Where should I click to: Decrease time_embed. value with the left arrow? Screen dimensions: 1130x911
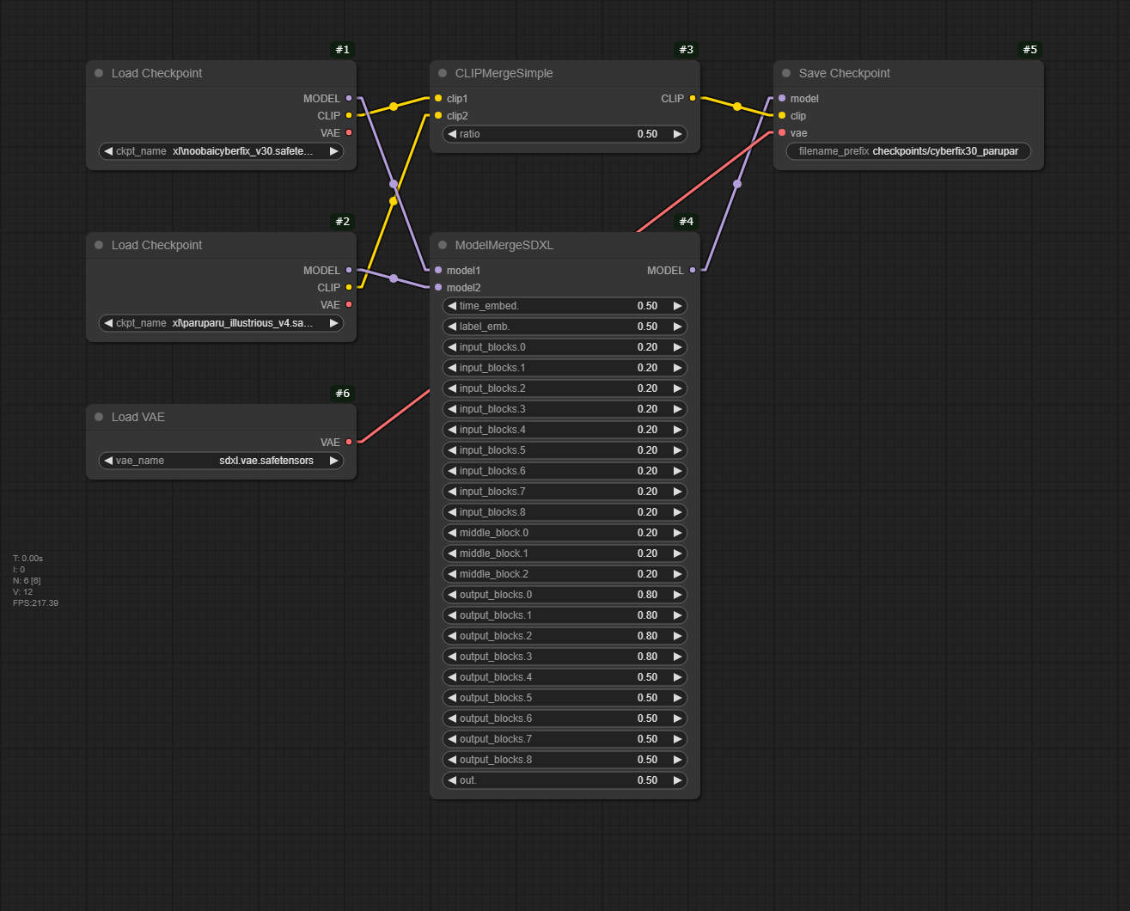click(x=452, y=306)
